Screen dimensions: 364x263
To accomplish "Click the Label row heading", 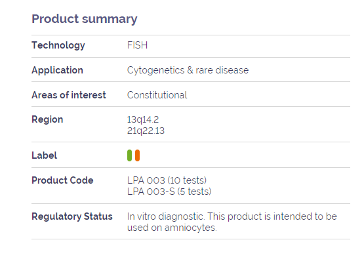I will click(45, 155).
